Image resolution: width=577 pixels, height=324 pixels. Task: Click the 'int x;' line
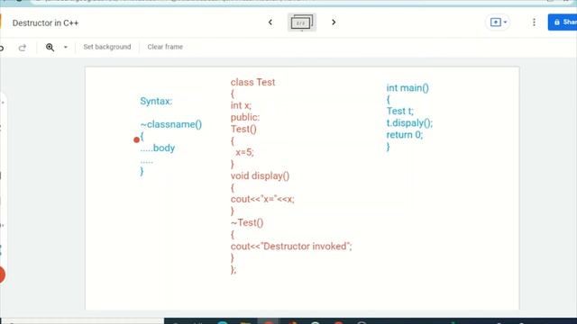coord(241,105)
